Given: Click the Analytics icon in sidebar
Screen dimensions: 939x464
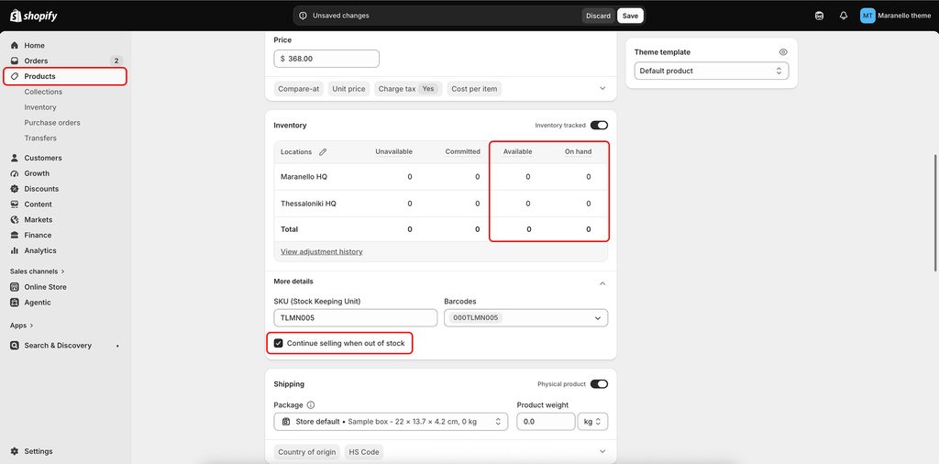Looking at the screenshot, I should (15, 251).
